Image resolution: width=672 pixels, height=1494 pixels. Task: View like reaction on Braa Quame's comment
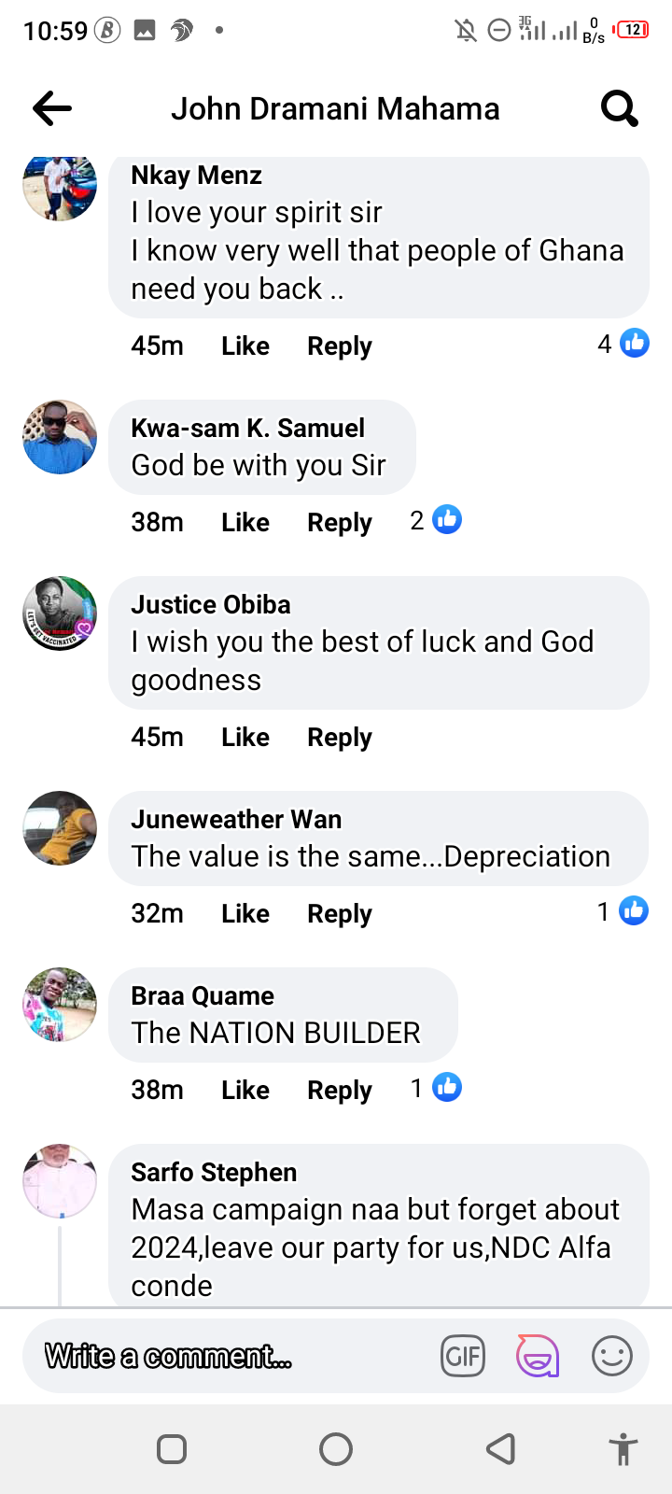coord(436,1088)
